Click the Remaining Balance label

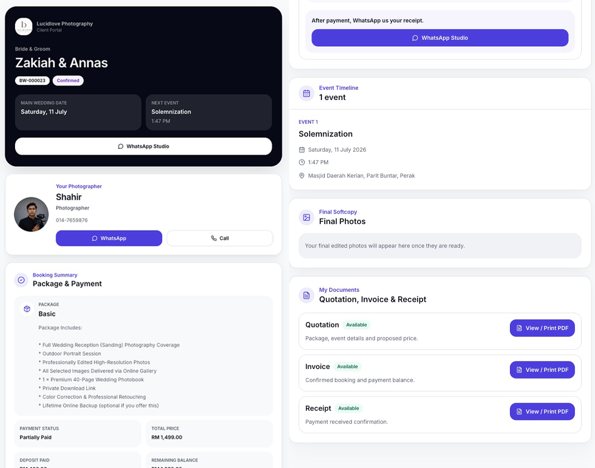(175, 460)
